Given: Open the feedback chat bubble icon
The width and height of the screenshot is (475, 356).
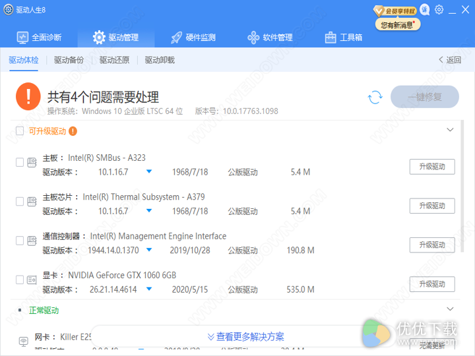Looking at the screenshot, I should coord(425,10).
